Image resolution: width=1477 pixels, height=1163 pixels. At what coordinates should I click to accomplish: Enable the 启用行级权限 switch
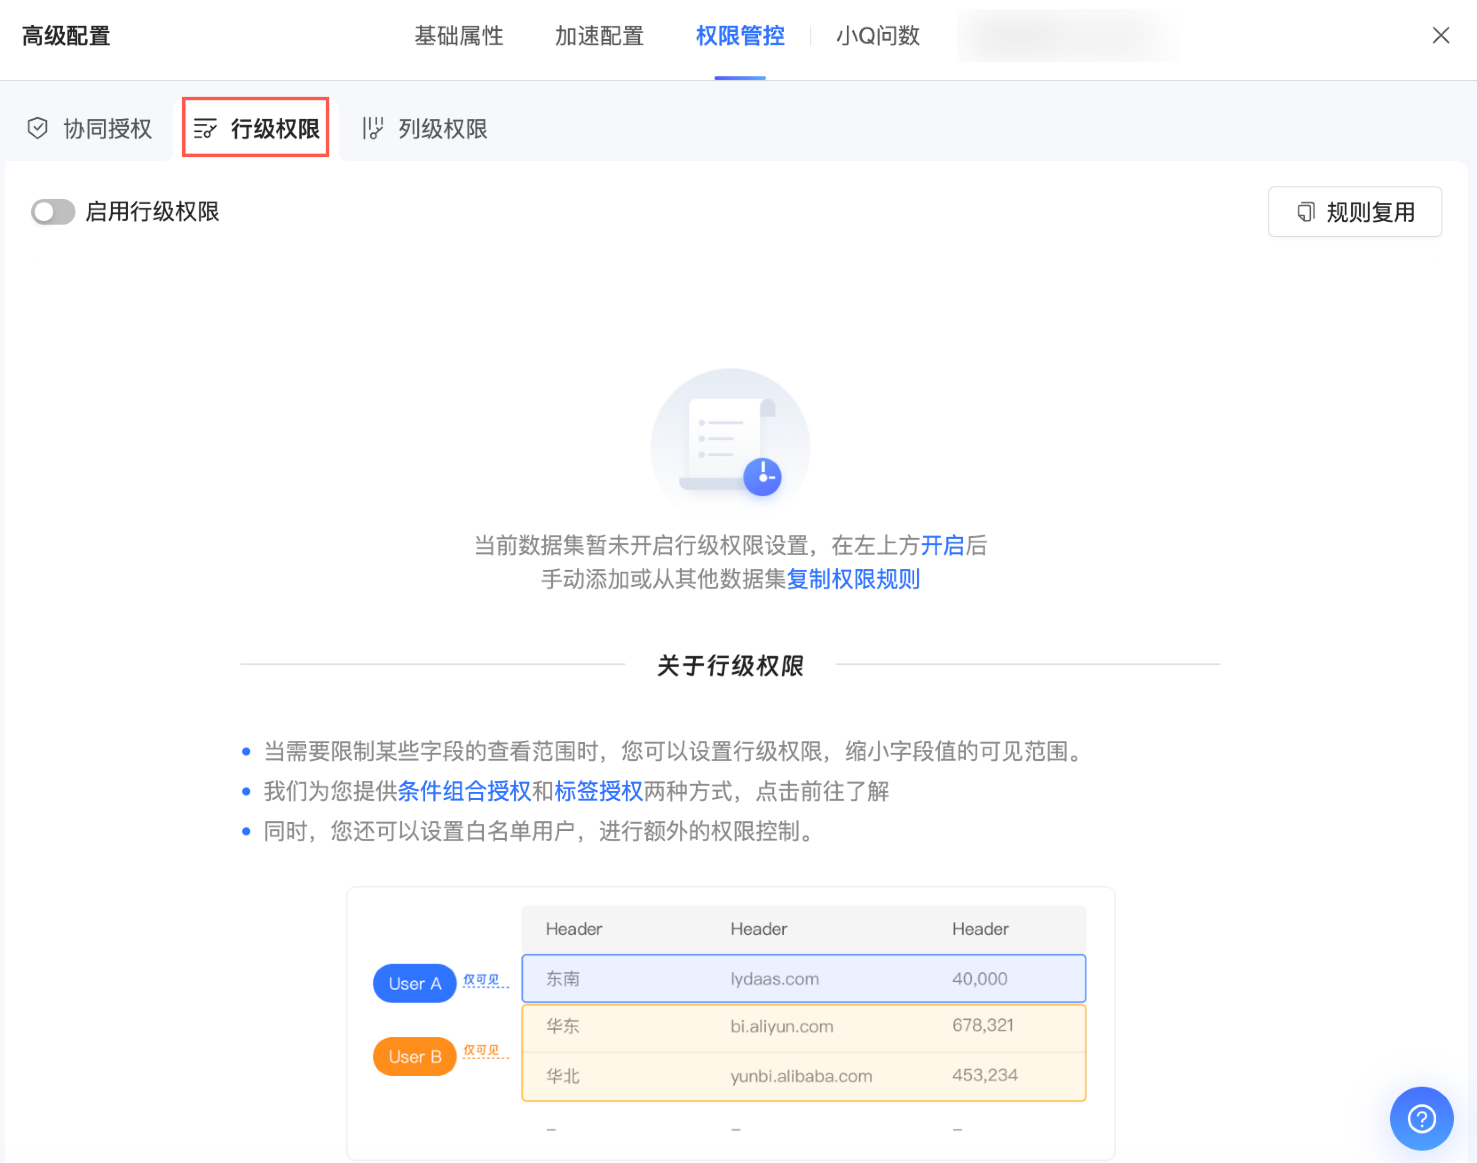click(x=53, y=212)
